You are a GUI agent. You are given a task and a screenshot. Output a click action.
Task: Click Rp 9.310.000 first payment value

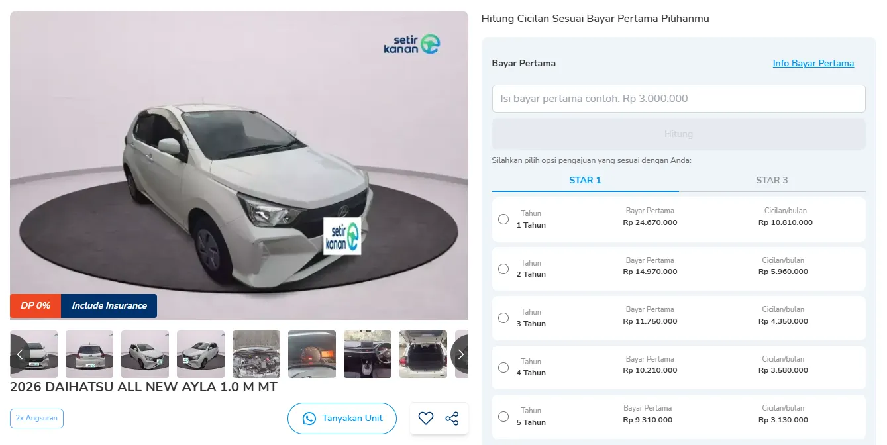click(648, 420)
